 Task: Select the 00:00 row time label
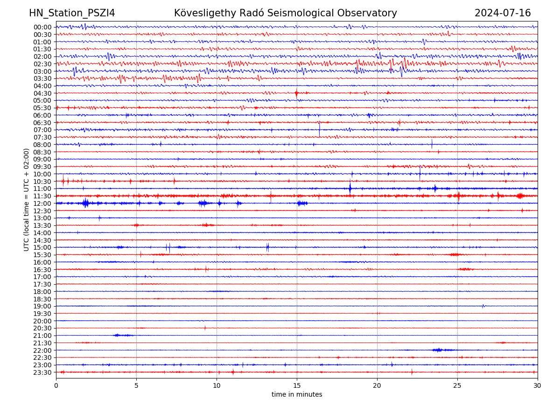(x=42, y=27)
